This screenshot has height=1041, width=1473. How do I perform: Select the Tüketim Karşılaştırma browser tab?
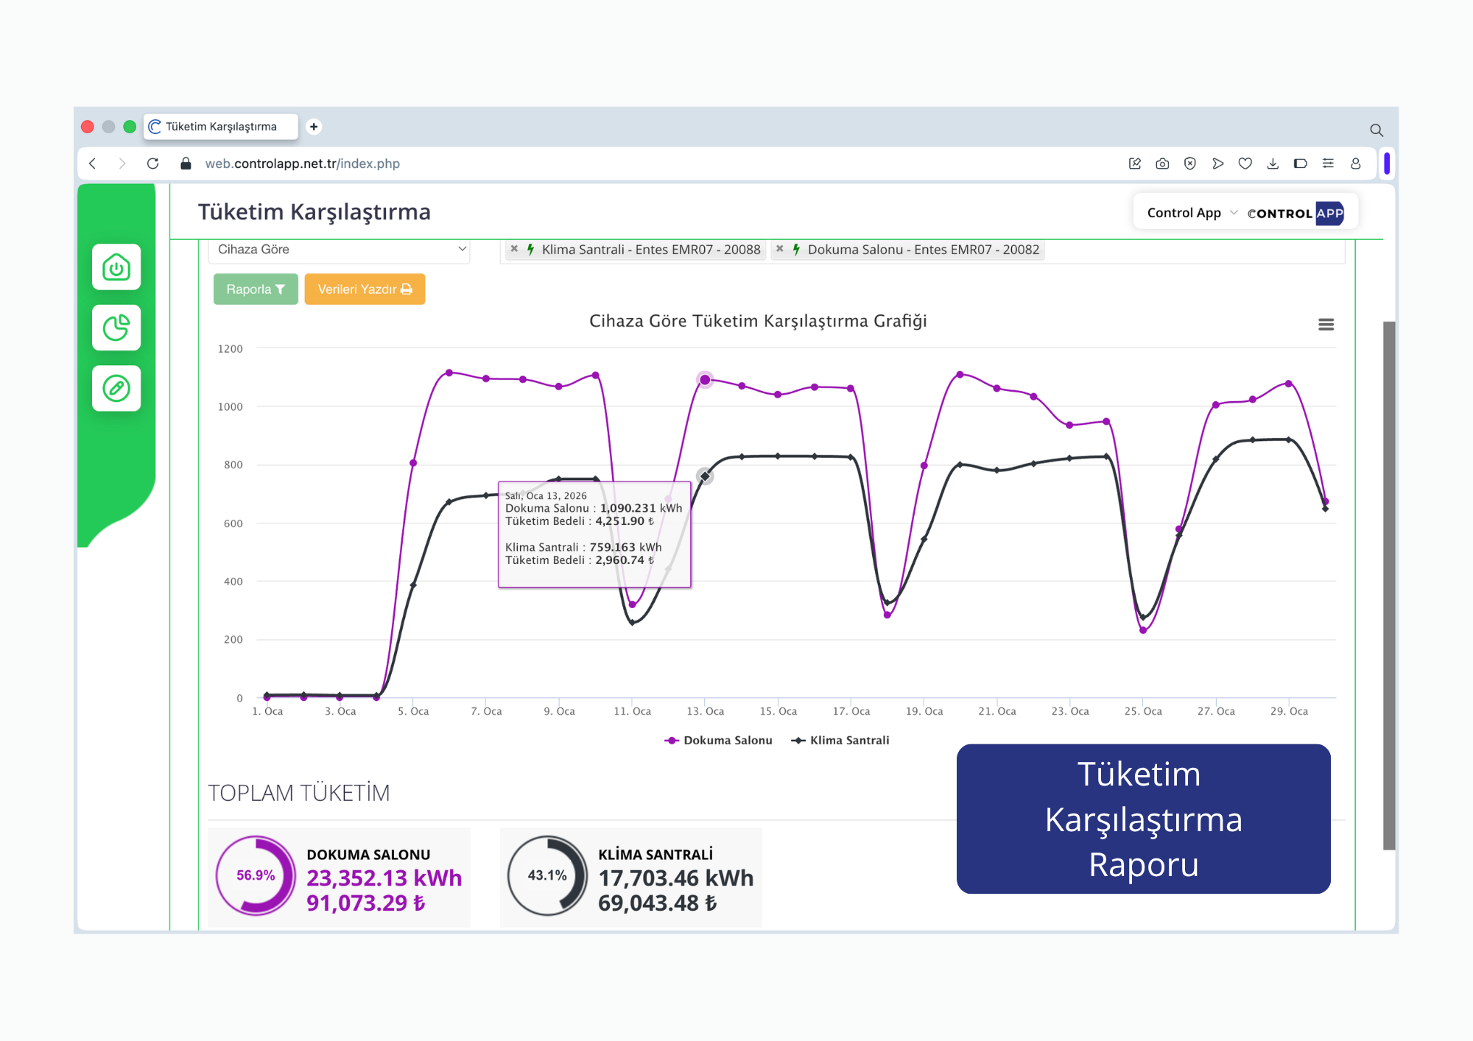[x=221, y=127]
